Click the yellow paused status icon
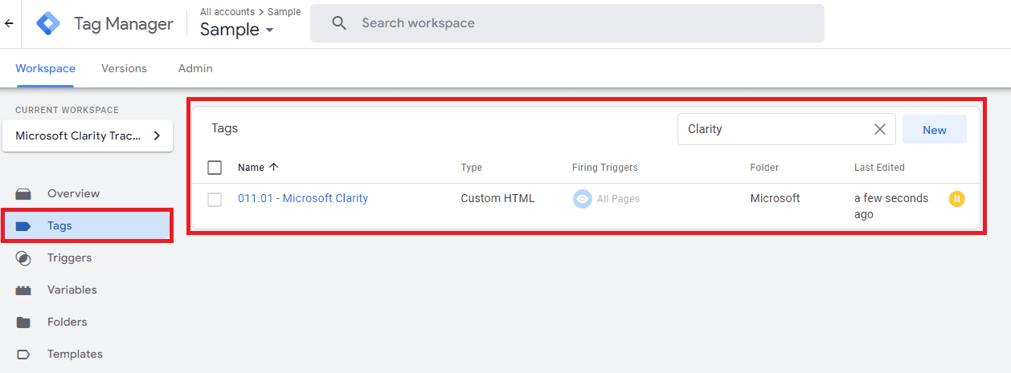Image resolution: width=1011 pixels, height=373 pixels. [956, 199]
